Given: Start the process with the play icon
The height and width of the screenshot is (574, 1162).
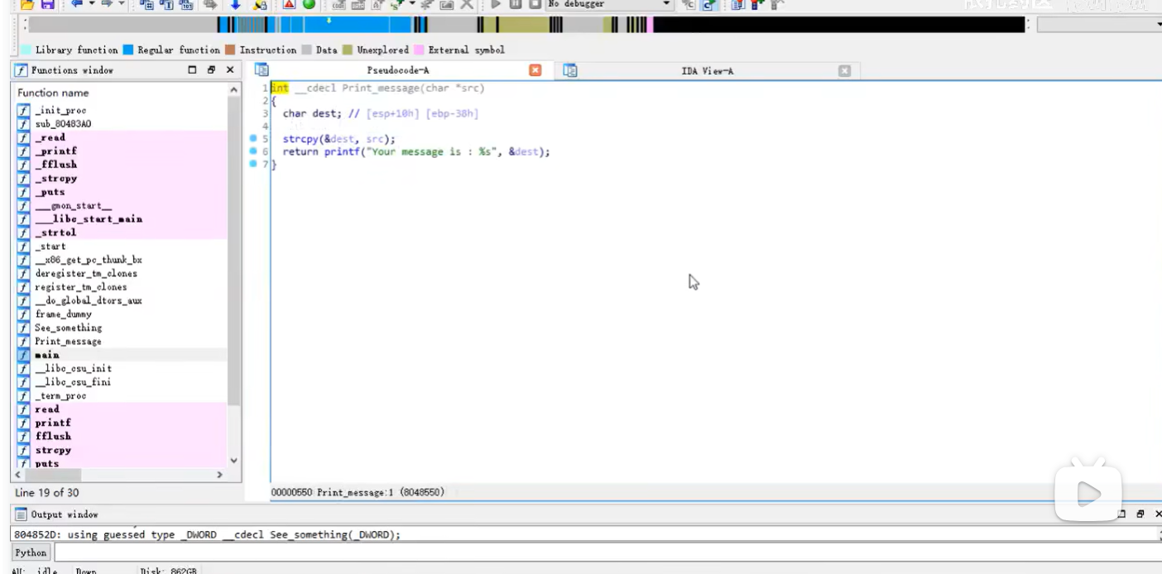Looking at the screenshot, I should tap(496, 4).
